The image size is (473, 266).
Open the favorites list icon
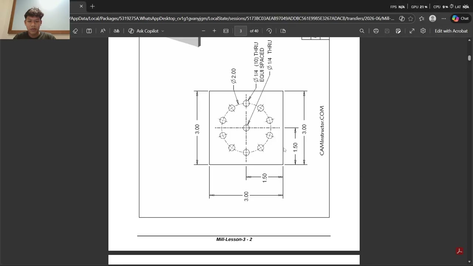pyautogui.click(x=422, y=18)
